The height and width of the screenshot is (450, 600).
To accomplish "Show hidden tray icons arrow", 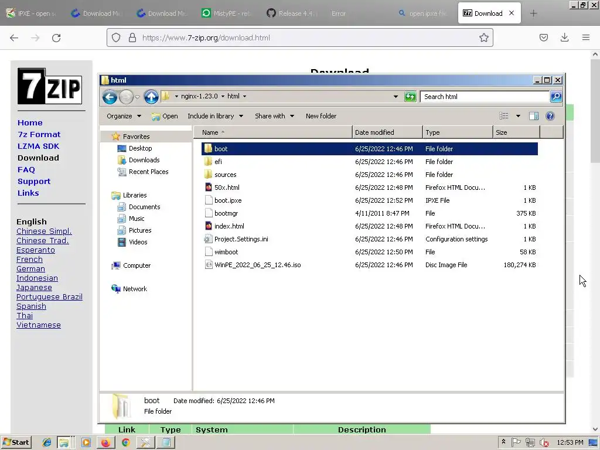I will [503, 442].
